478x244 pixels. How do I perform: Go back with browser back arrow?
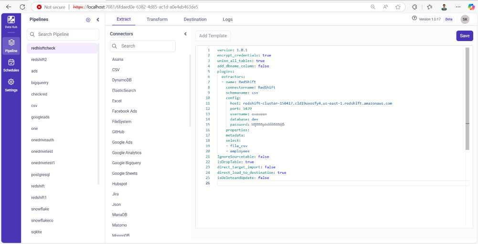click(x=9, y=7)
